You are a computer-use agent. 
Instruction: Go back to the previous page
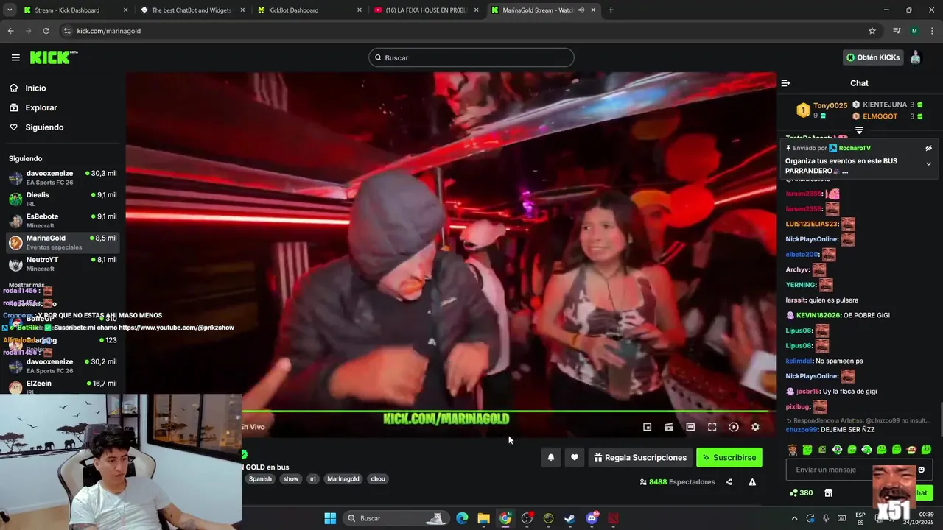[10, 31]
